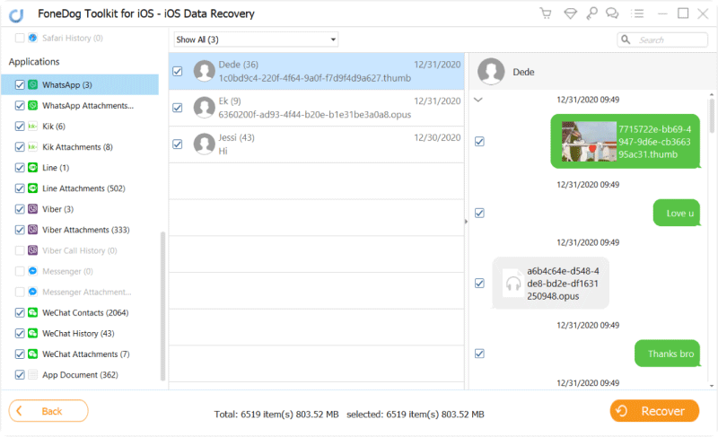Uncheck the Ek (9) conversation checkbox
The image size is (718, 437).
point(177,108)
